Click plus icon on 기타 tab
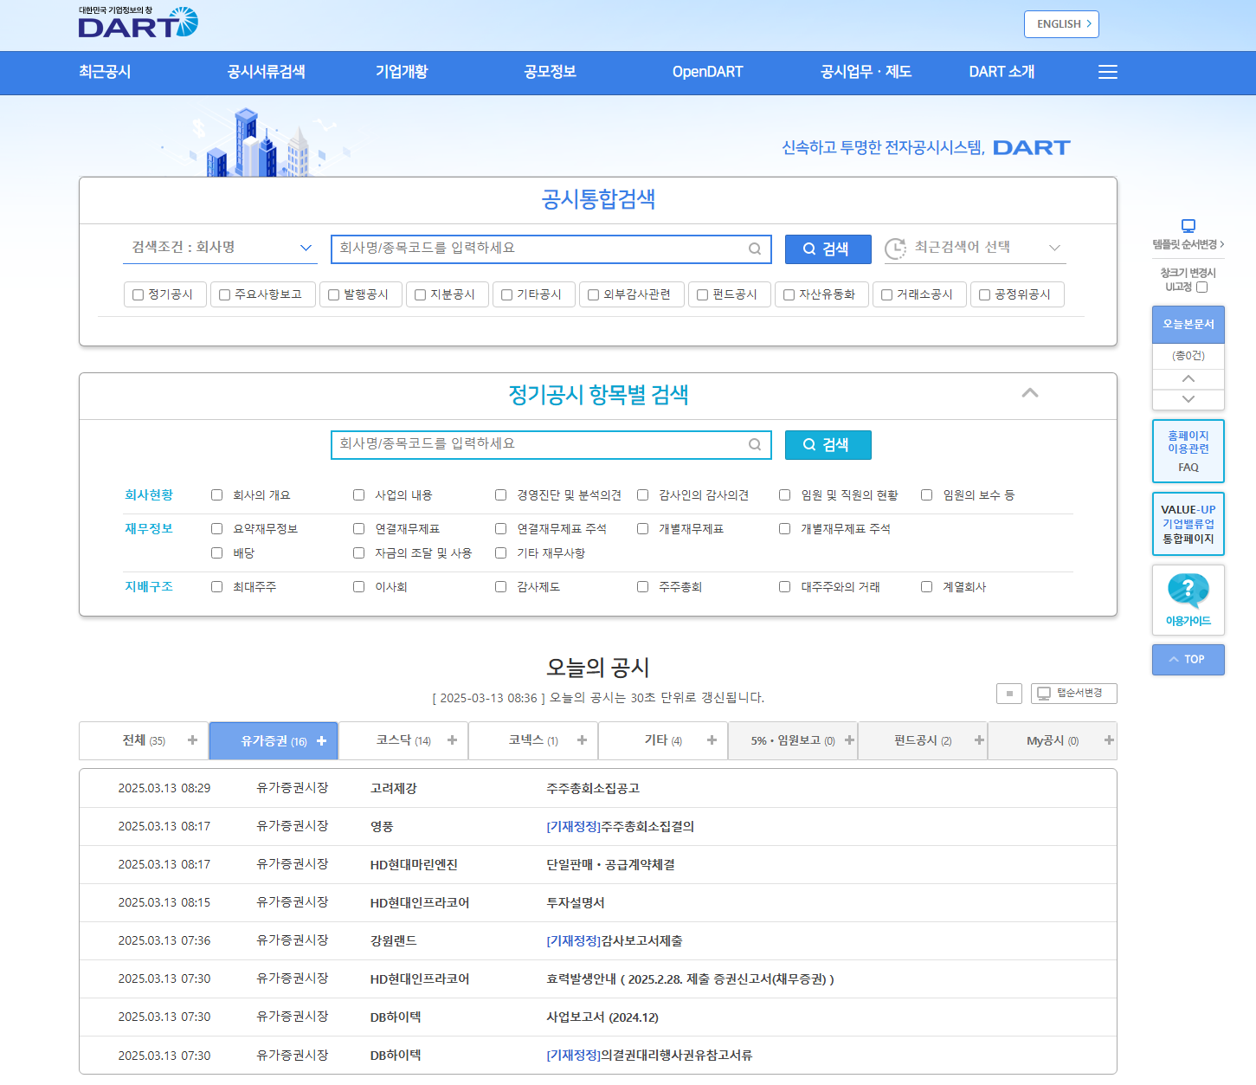This screenshot has width=1256, height=1085. click(712, 740)
